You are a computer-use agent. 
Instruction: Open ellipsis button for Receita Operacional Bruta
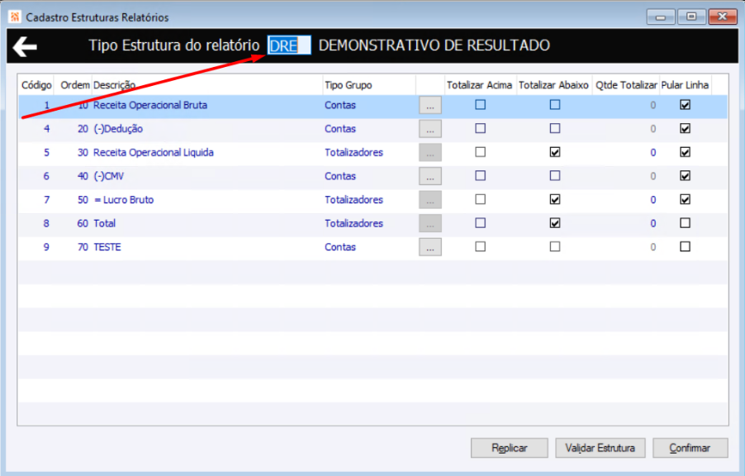(x=430, y=106)
